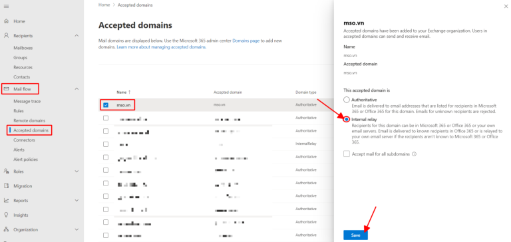
Task: Click the Home label in the sidebar
Action: click(x=19, y=21)
